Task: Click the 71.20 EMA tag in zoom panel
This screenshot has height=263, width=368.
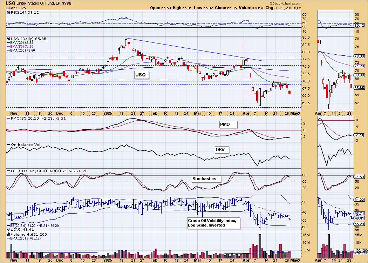Action: (x=360, y=66)
